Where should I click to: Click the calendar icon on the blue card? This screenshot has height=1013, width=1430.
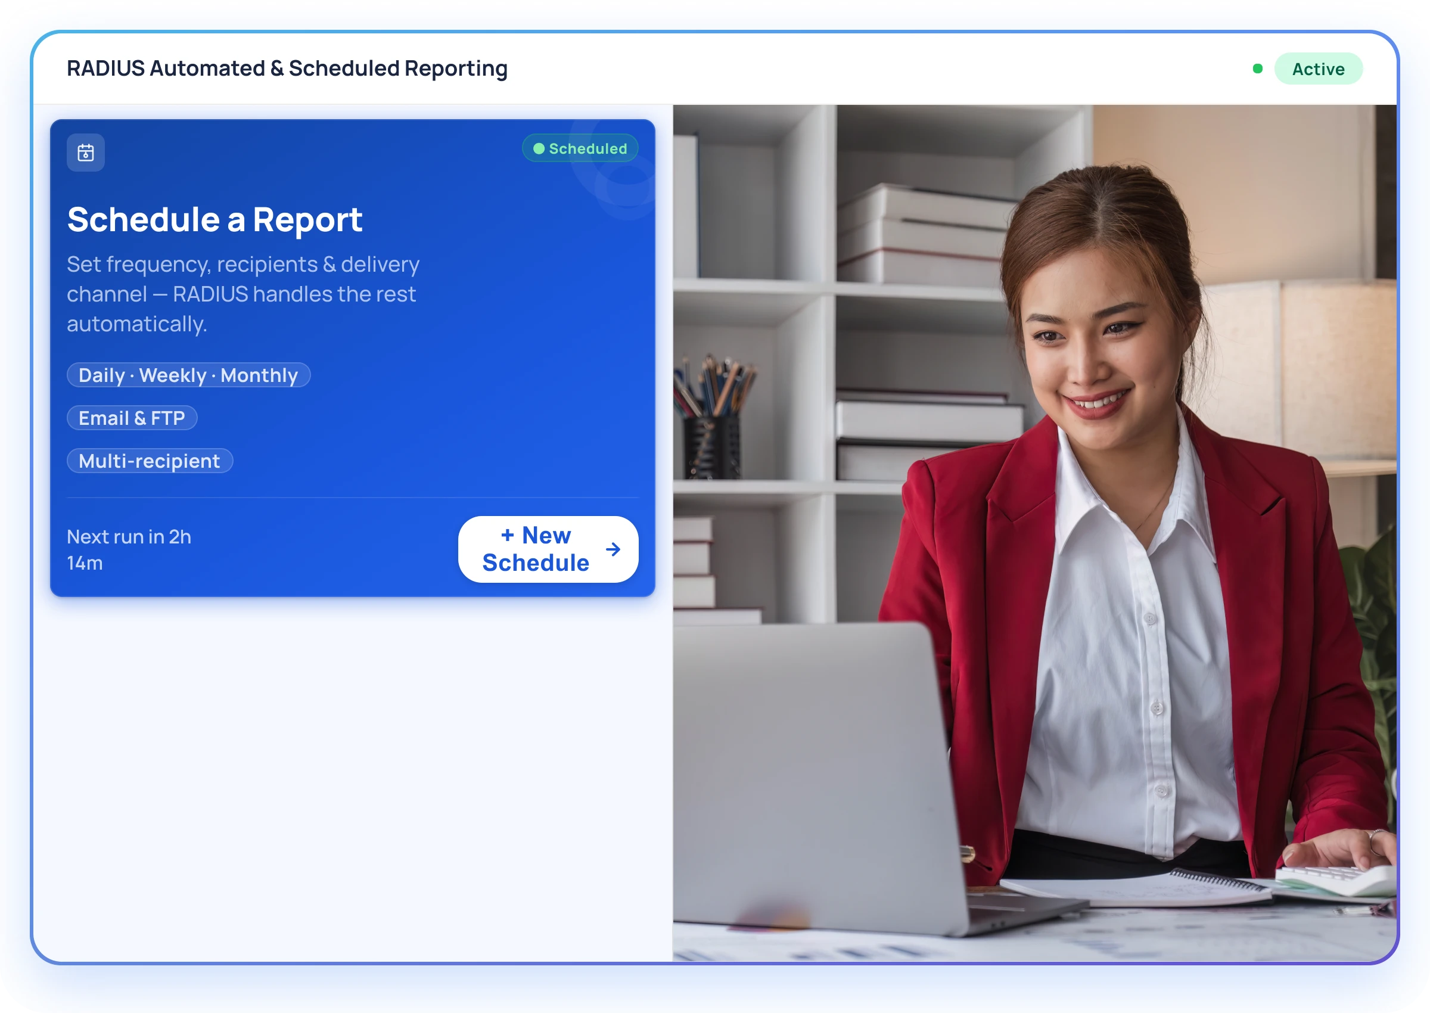pyautogui.click(x=85, y=152)
